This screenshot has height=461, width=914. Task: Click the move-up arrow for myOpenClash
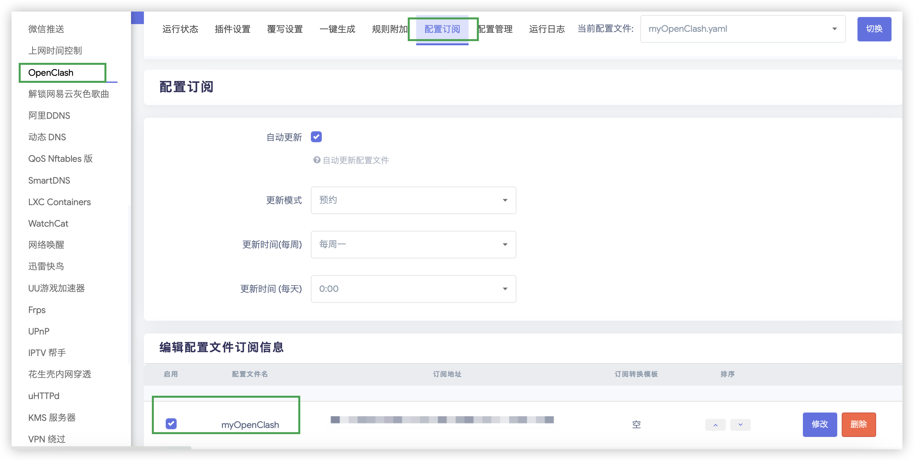click(715, 425)
